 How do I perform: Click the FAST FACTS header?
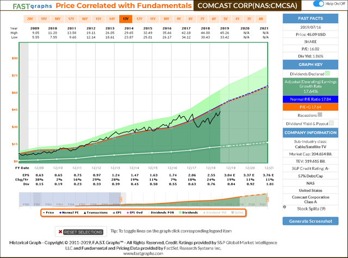pyautogui.click(x=310, y=18)
